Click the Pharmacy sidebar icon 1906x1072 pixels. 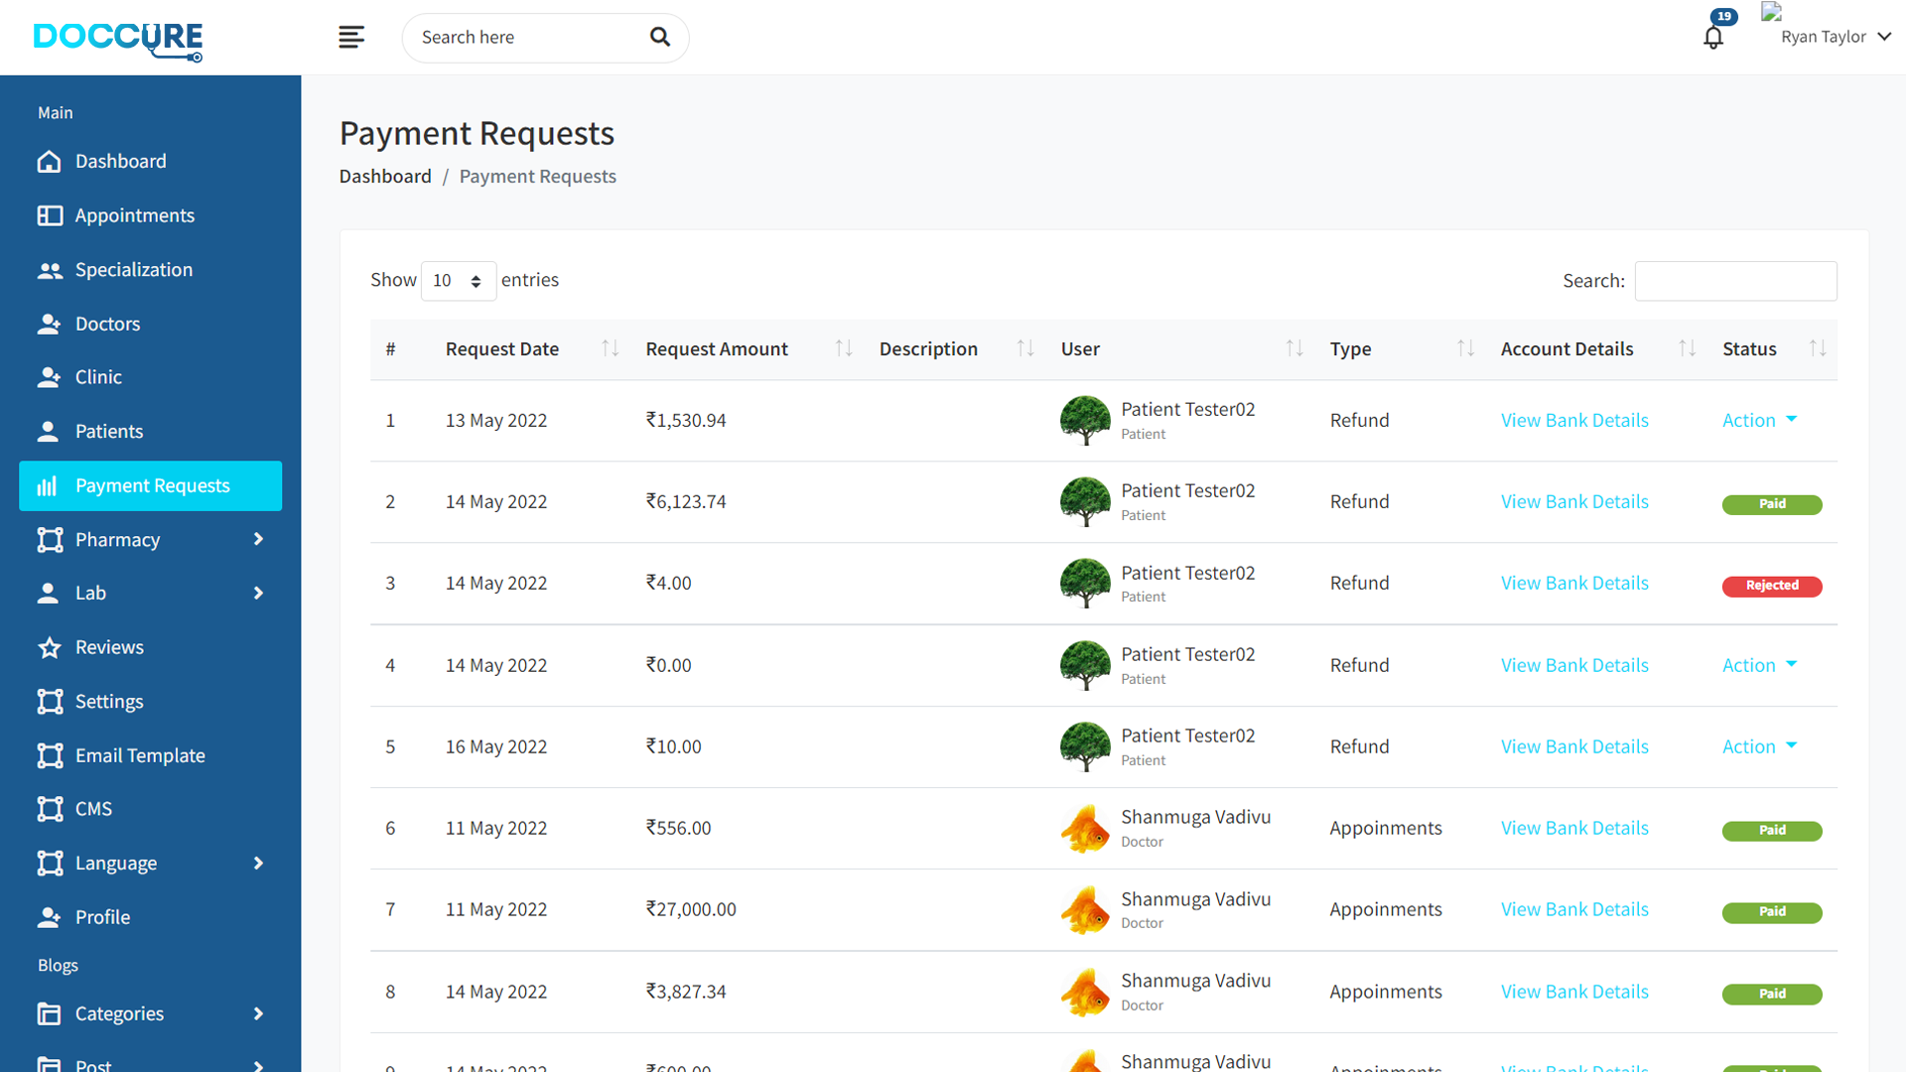click(x=50, y=540)
